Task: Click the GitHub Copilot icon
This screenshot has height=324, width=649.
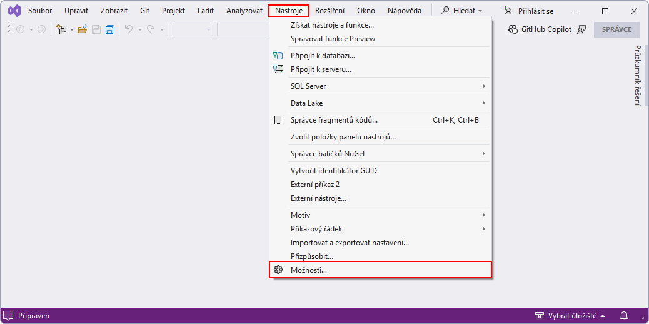Action: click(513, 29)
